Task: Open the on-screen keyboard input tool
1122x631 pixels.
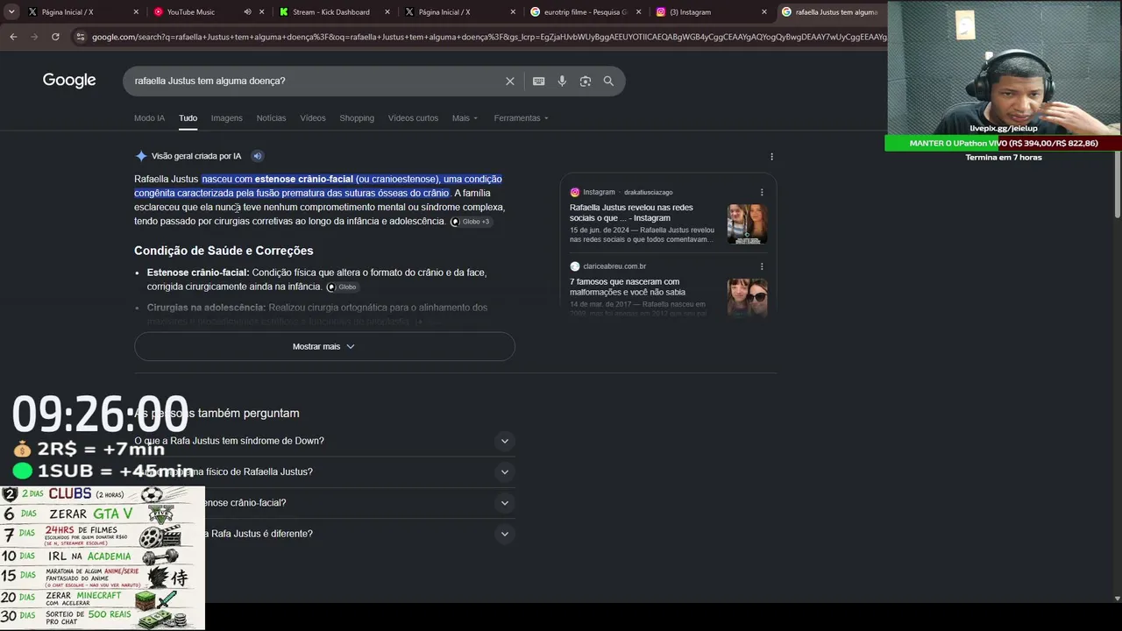Action: (539, 82)
